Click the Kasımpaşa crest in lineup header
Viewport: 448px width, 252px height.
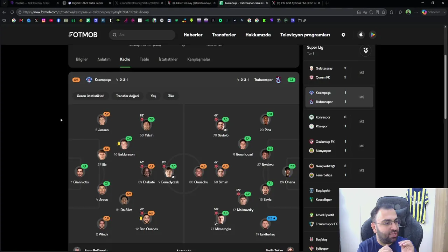(89, 80)
